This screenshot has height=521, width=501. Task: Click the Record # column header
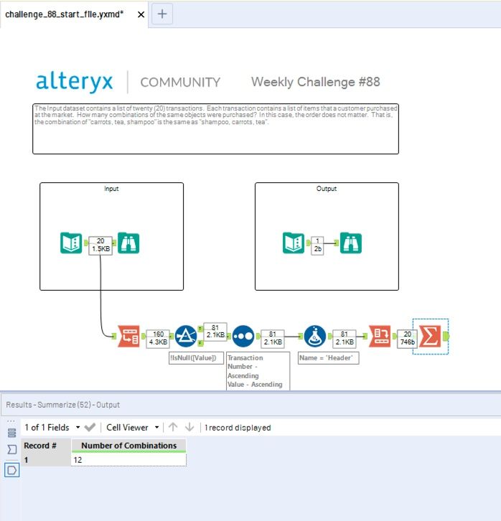(46, 446)
